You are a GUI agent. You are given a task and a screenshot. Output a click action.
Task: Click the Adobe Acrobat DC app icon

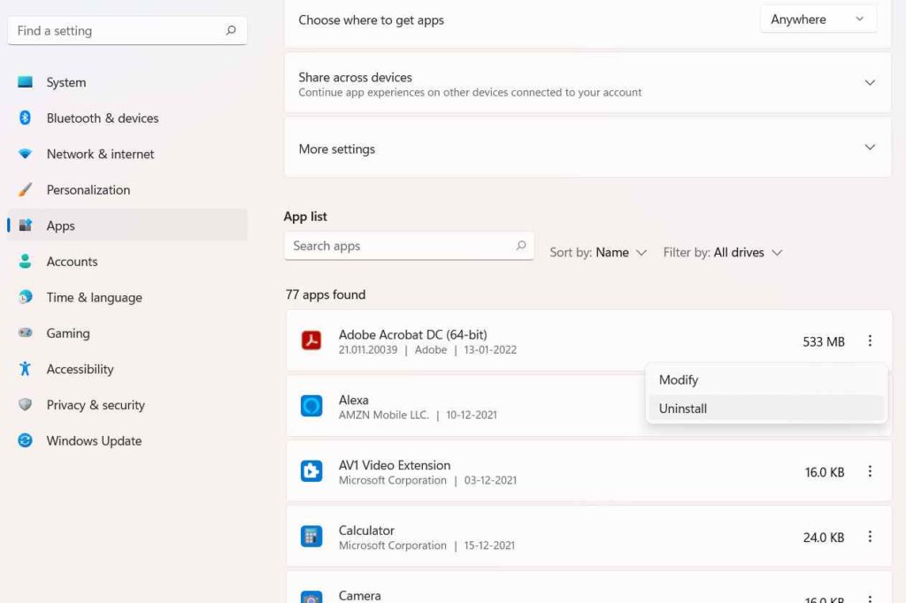311,340
